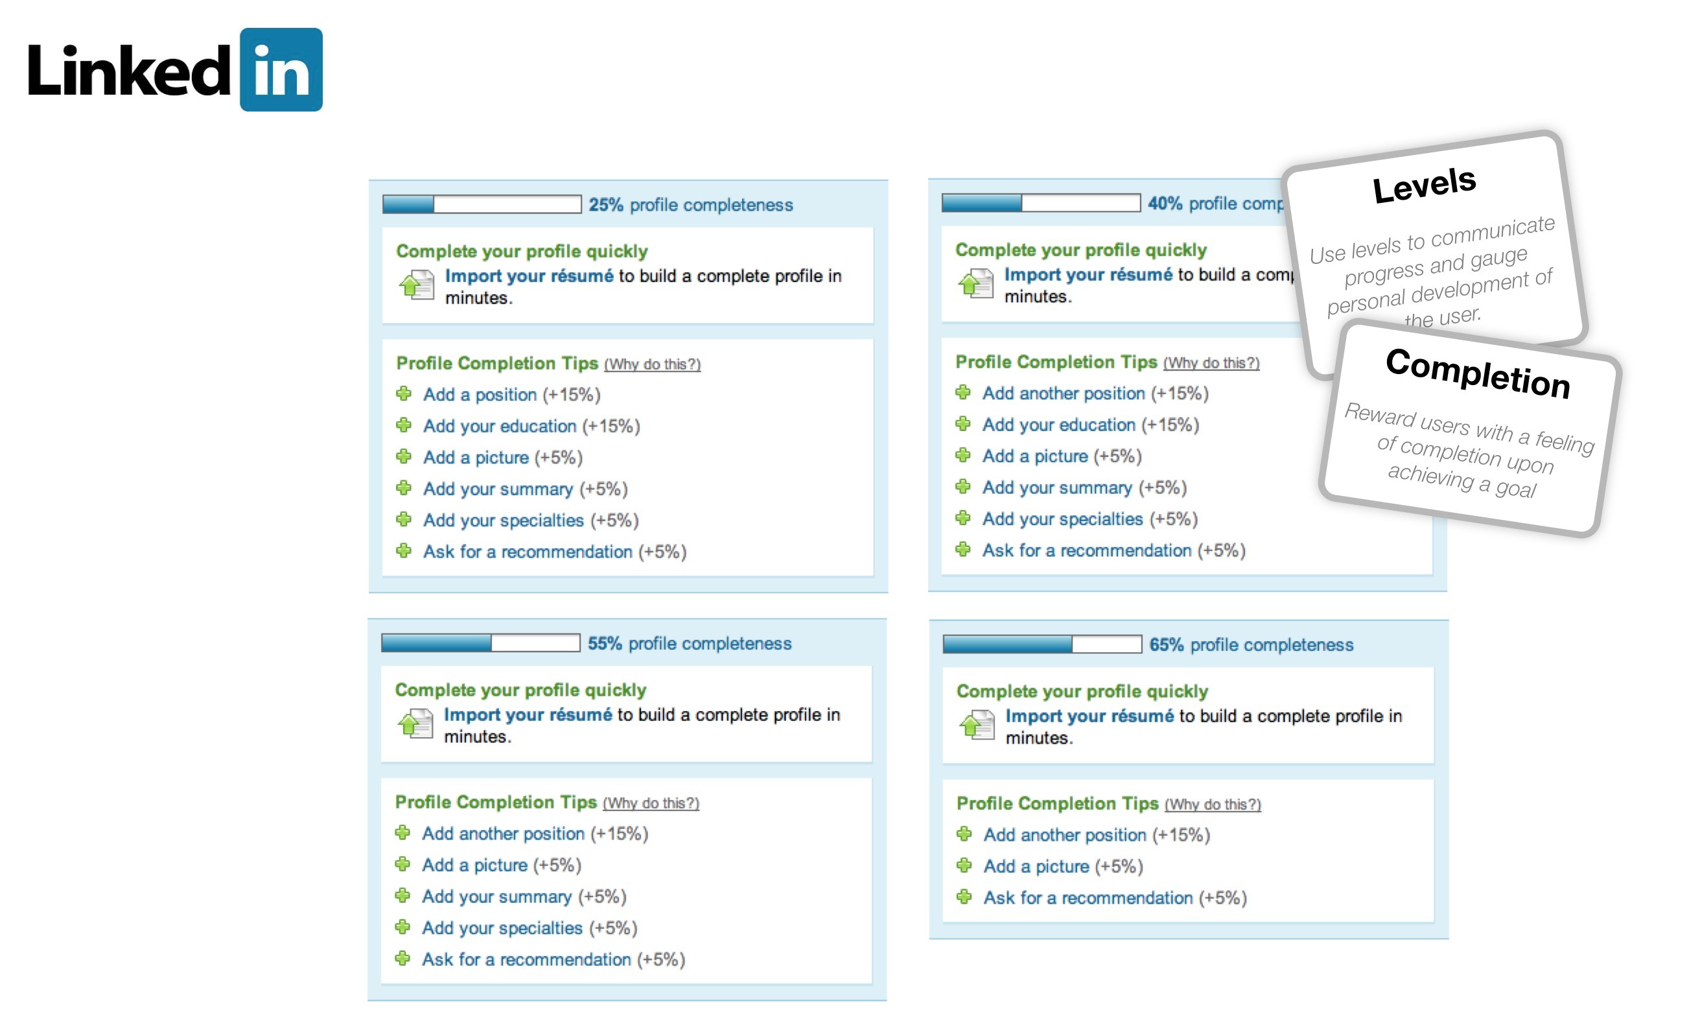
Task: Click the LinkedIn 'in' logo square
Action: pyautogui.click(x=281, y=70)
